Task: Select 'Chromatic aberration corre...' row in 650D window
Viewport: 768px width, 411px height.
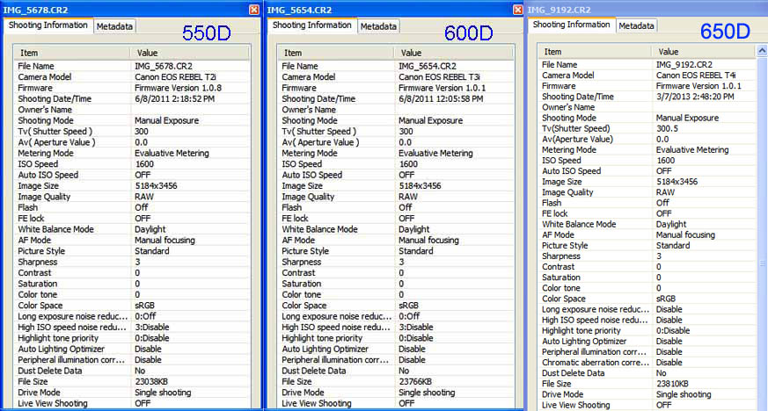Action: 647,363
